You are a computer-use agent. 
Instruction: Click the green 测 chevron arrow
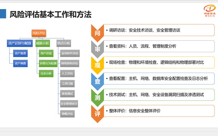point(97,98)
